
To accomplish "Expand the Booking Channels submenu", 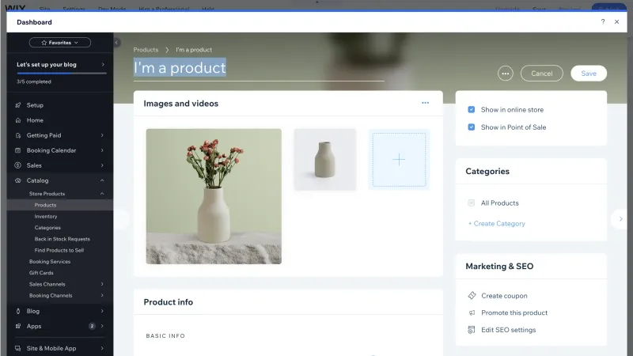I will point(102,295).
